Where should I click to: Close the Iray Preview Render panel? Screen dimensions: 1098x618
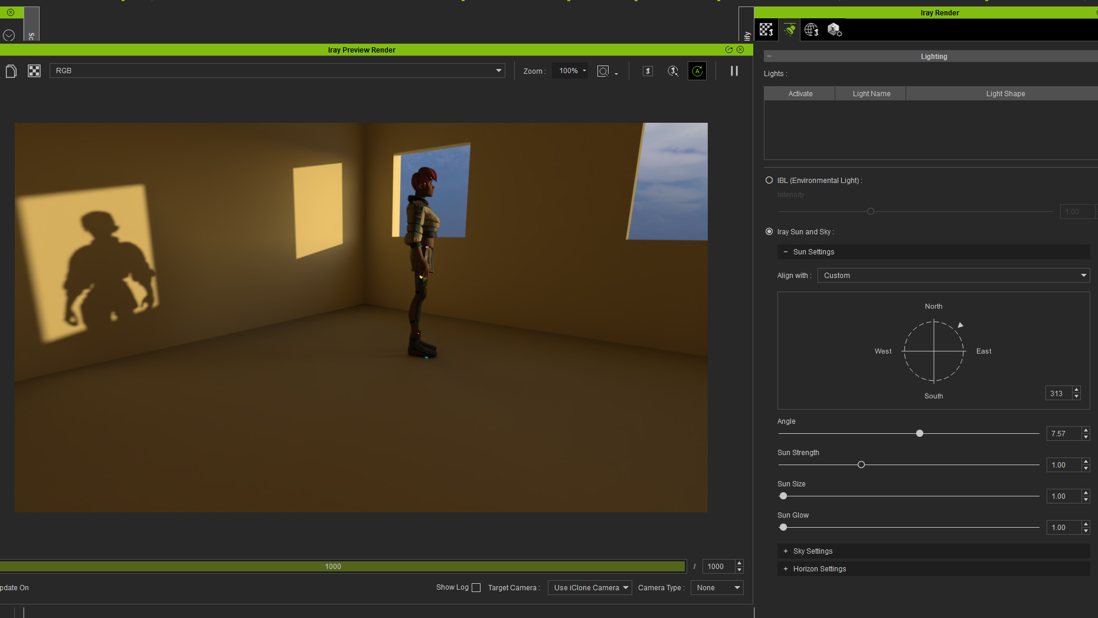pos(740,50)
